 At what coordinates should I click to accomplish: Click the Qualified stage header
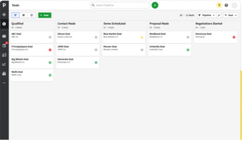pos(17,24)
